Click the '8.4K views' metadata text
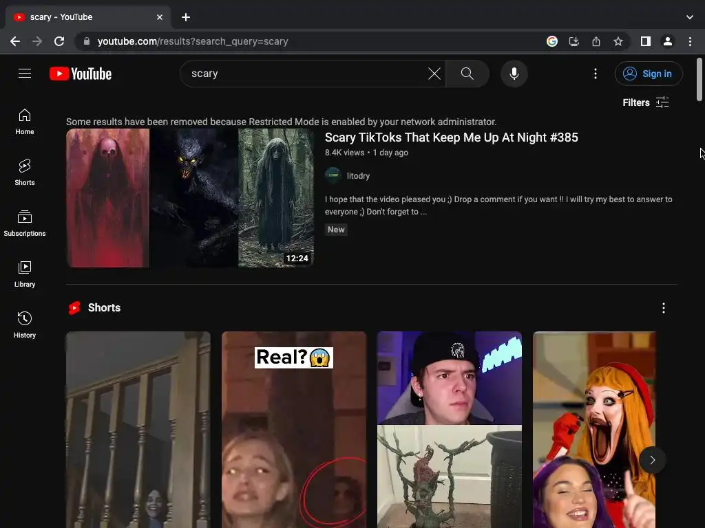The image size is (705, 528). click(x=345, y=153)
